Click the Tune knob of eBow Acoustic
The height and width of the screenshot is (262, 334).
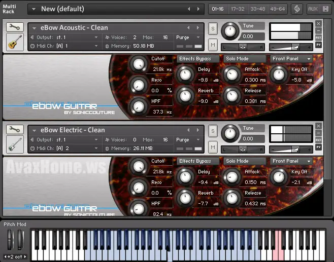(230, 31)
